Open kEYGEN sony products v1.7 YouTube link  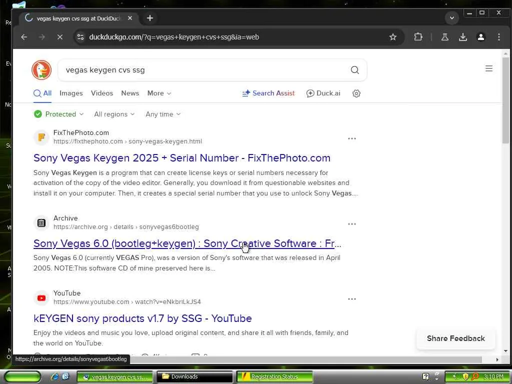(x=142, y=318)
